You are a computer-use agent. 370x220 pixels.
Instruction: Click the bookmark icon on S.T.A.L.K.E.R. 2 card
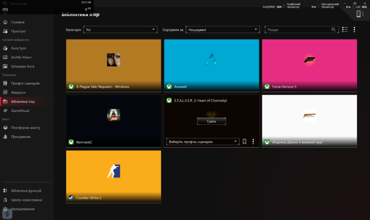coord(245,141)
